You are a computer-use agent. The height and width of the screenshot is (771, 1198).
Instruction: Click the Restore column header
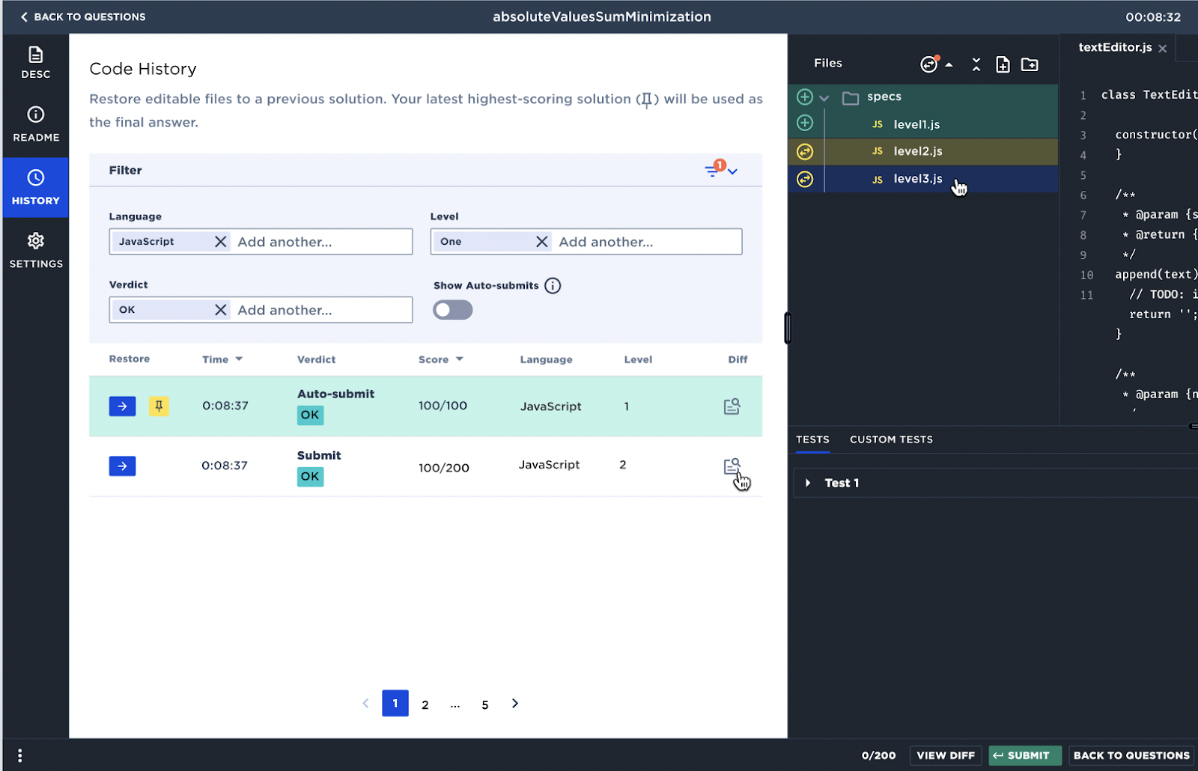130,359
